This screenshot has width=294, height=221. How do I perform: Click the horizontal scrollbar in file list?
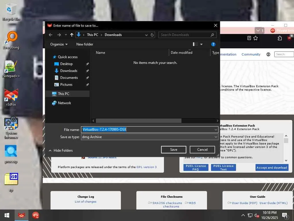click(x=139, y=121)
